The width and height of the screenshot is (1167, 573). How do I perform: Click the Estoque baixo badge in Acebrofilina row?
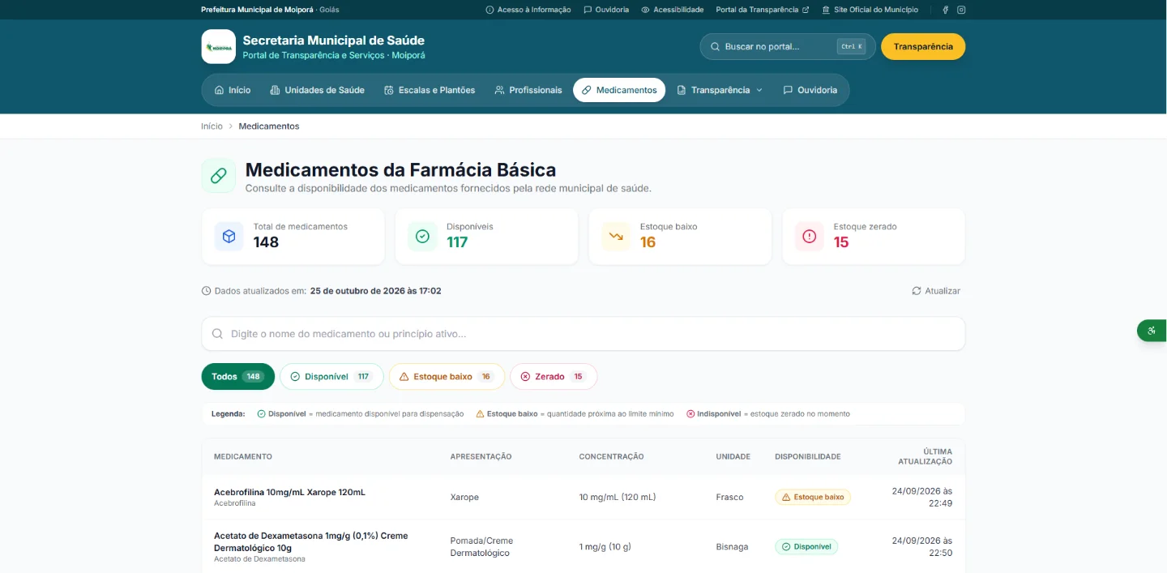tap(813, 497)
